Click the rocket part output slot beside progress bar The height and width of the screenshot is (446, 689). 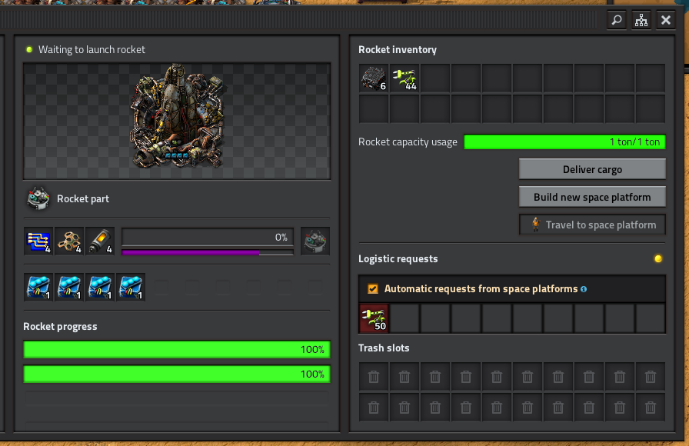point(315,241)
